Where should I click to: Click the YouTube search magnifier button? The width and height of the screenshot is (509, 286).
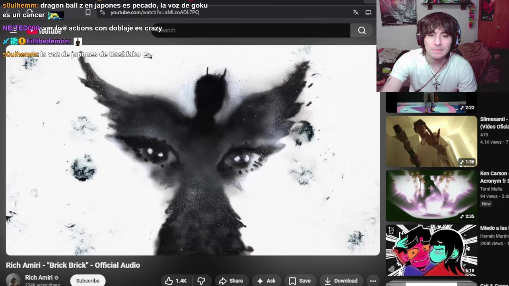point(361,31)
